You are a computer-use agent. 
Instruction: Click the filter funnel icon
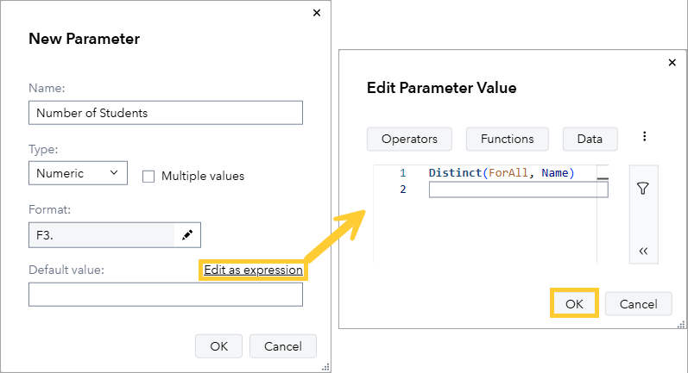point(643,189)
